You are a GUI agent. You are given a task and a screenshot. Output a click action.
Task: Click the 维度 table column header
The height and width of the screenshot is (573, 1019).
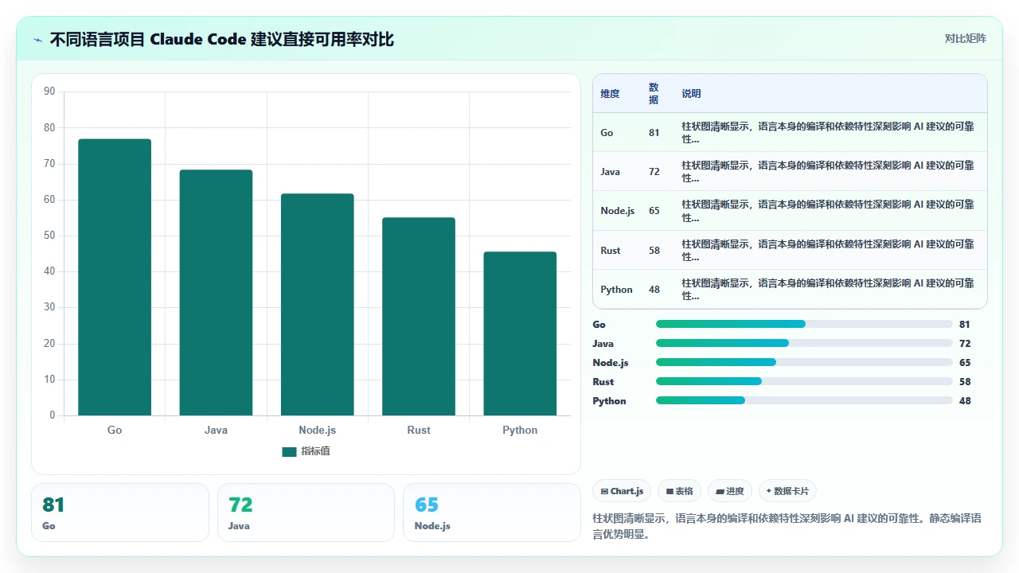(610, 94)
